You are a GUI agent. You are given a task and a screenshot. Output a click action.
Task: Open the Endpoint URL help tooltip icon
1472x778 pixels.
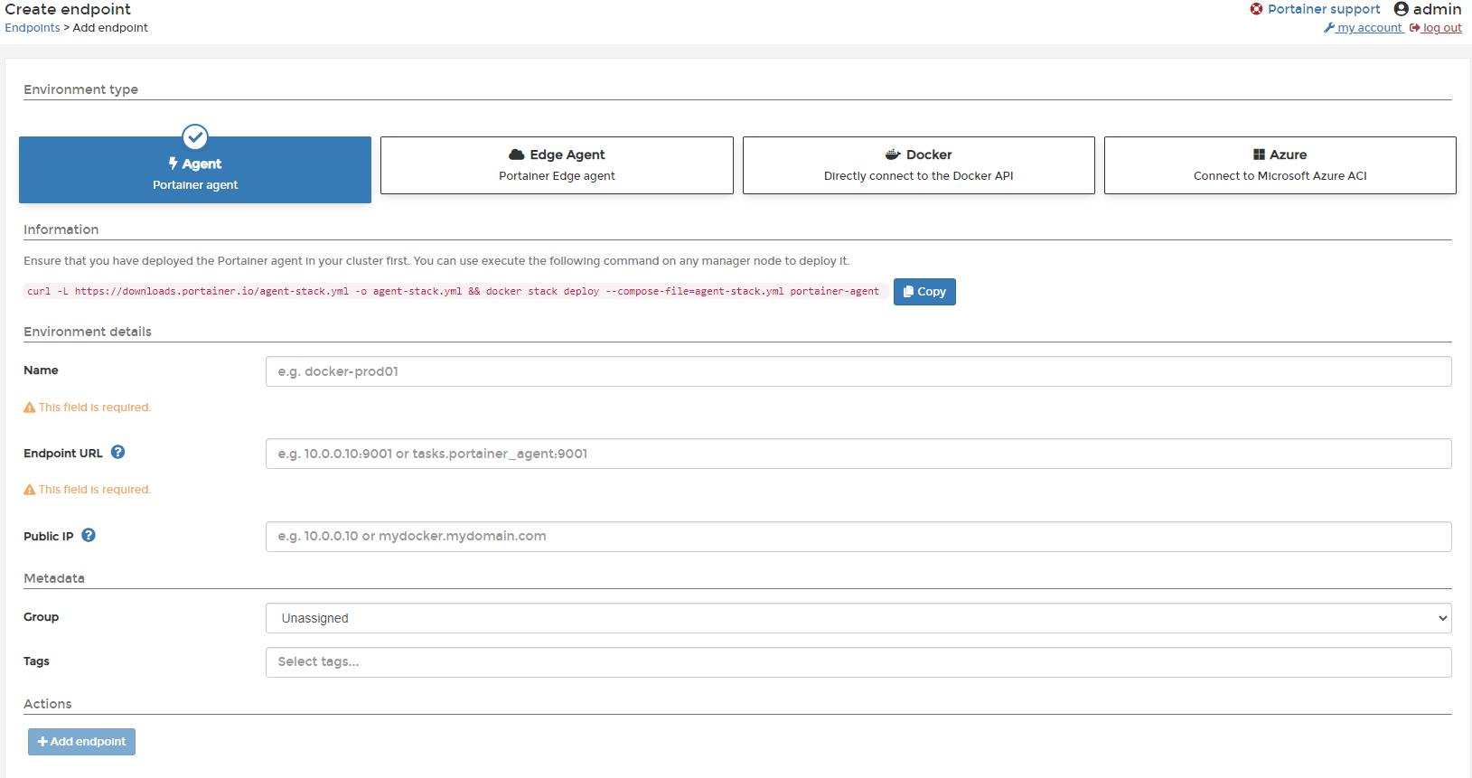click(117, 453)
